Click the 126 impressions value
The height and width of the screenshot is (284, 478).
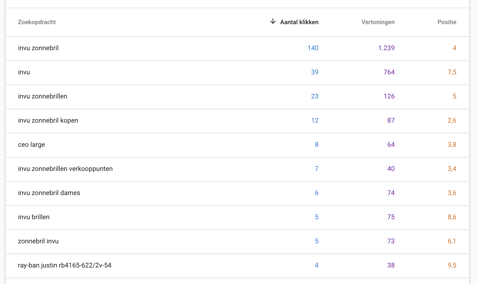389,96
